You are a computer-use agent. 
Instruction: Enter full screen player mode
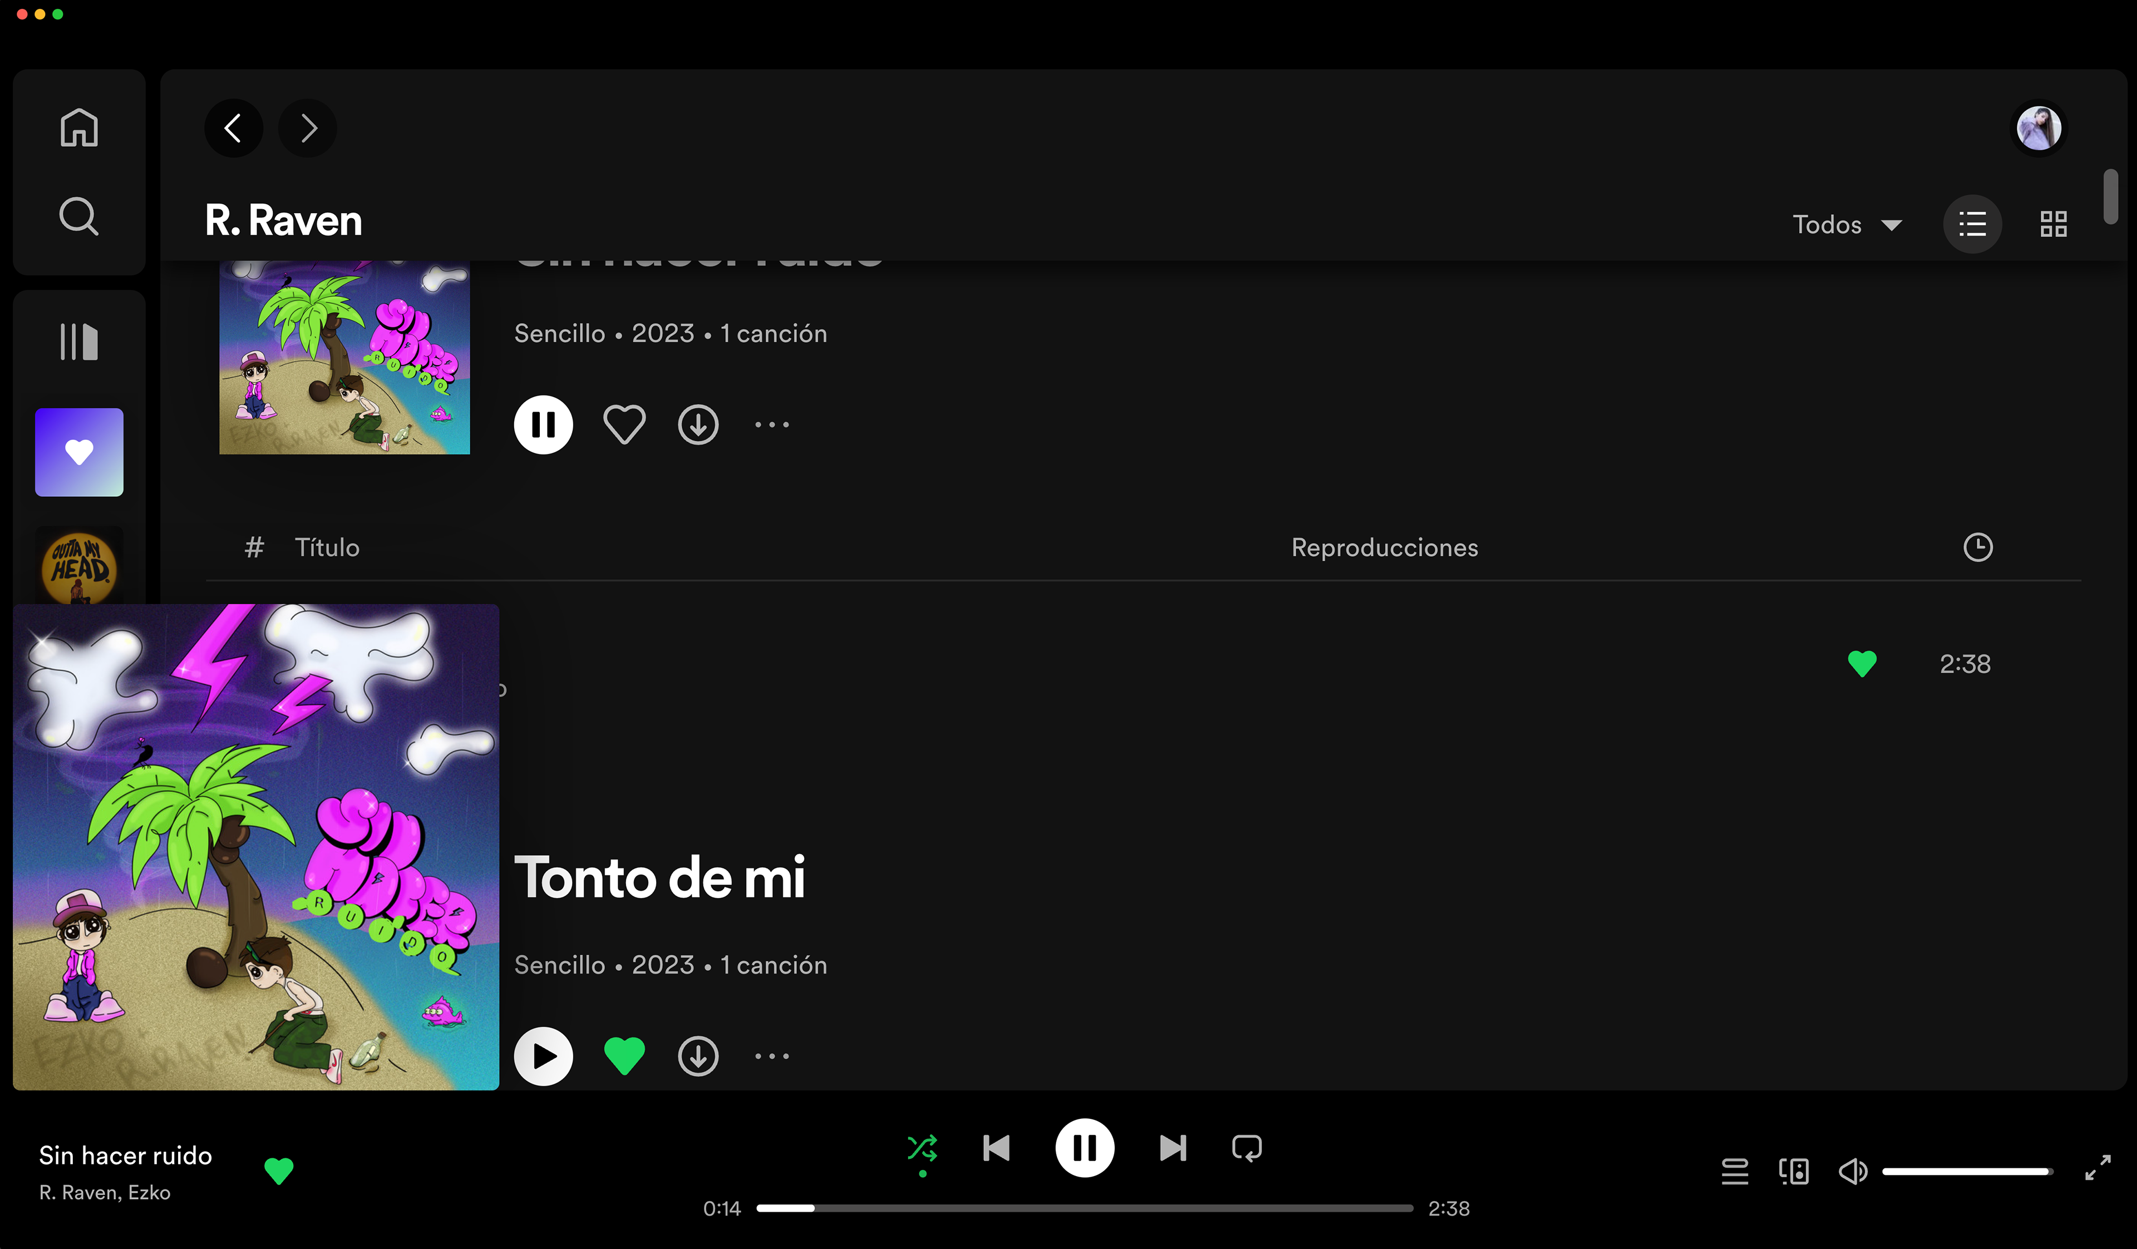(2097, 1168)
